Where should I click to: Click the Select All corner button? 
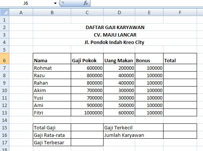click(4, 12)
